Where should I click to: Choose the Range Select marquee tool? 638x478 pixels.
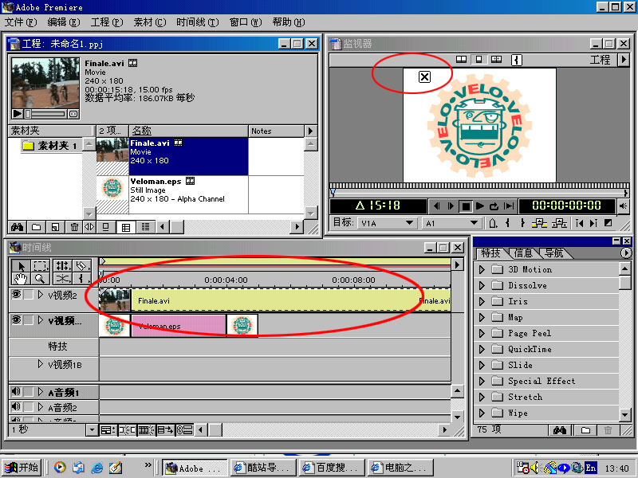coord(41,266)
